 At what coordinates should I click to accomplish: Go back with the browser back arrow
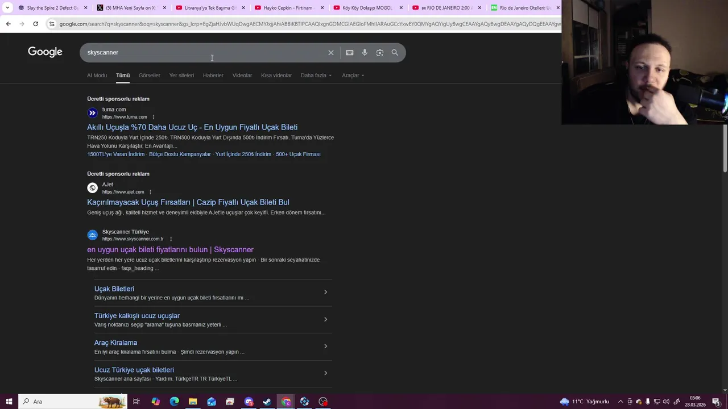pos(8,24)
